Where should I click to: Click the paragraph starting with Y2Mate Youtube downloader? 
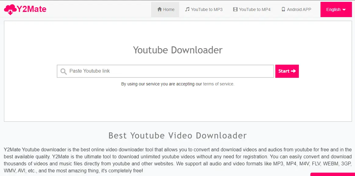click(x=178, y=160)
